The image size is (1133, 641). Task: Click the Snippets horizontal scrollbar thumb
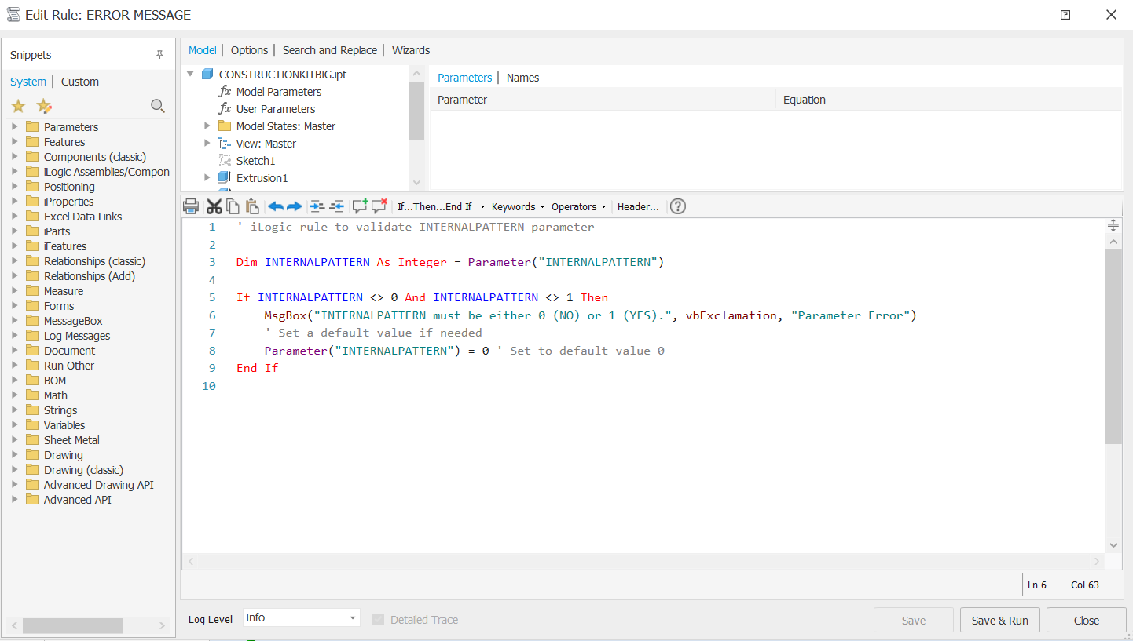pyautogui.click(x=72, y=625)
